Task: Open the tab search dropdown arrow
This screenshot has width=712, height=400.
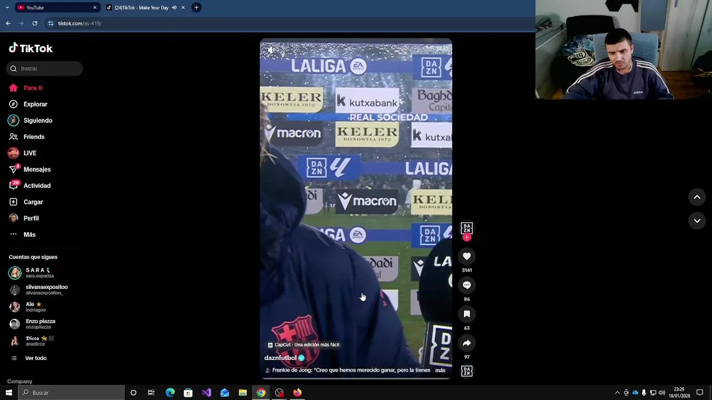Action: [7, 8]
